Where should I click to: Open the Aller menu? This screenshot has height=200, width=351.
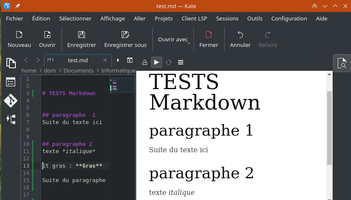[140, 18]
